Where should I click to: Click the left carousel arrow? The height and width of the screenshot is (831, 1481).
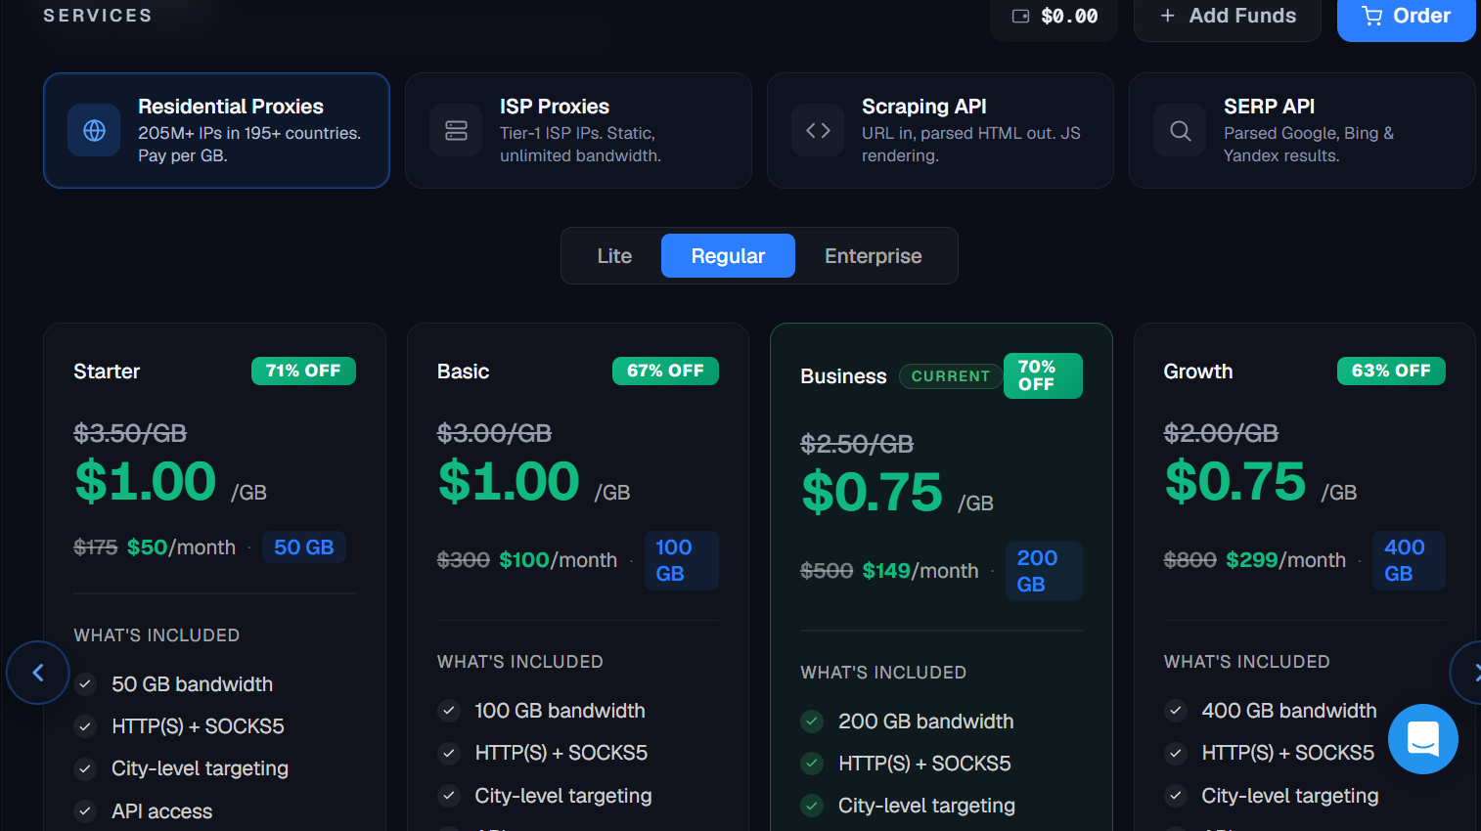(x=38, y=673)
